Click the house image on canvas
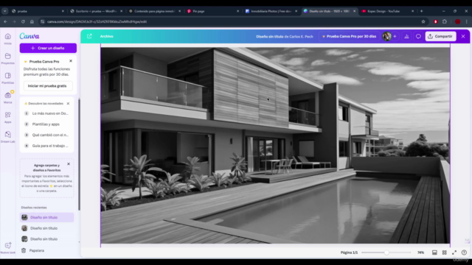Image resolution: width=472 pixels, height=265 pixels. pyautogui.click(x=275, y=145)
